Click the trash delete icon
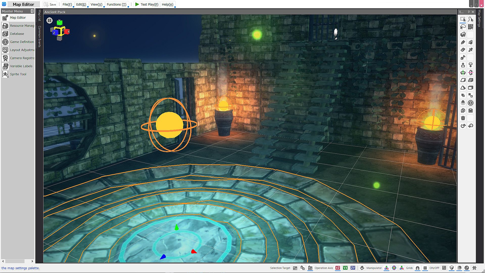This screenshot has height=273, width=485. pos(463,118)
